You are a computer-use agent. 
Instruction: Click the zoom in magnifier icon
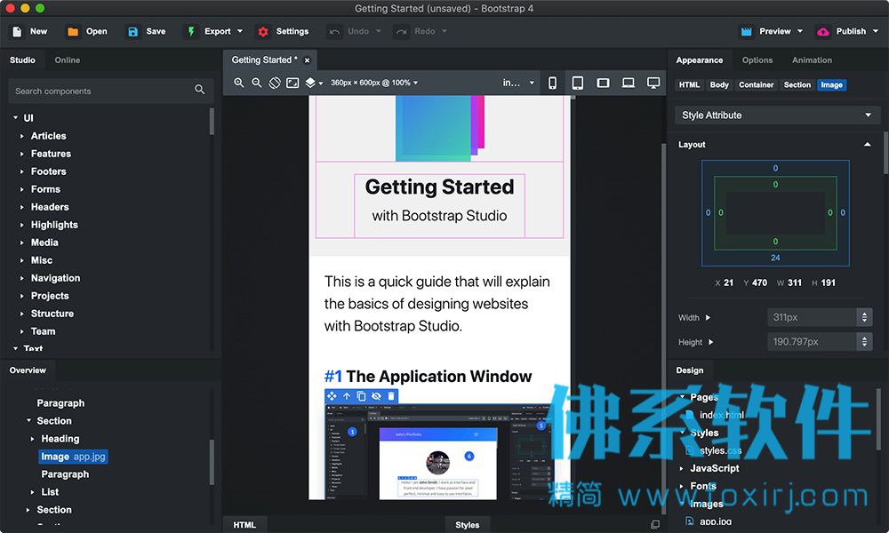point(238,83)
